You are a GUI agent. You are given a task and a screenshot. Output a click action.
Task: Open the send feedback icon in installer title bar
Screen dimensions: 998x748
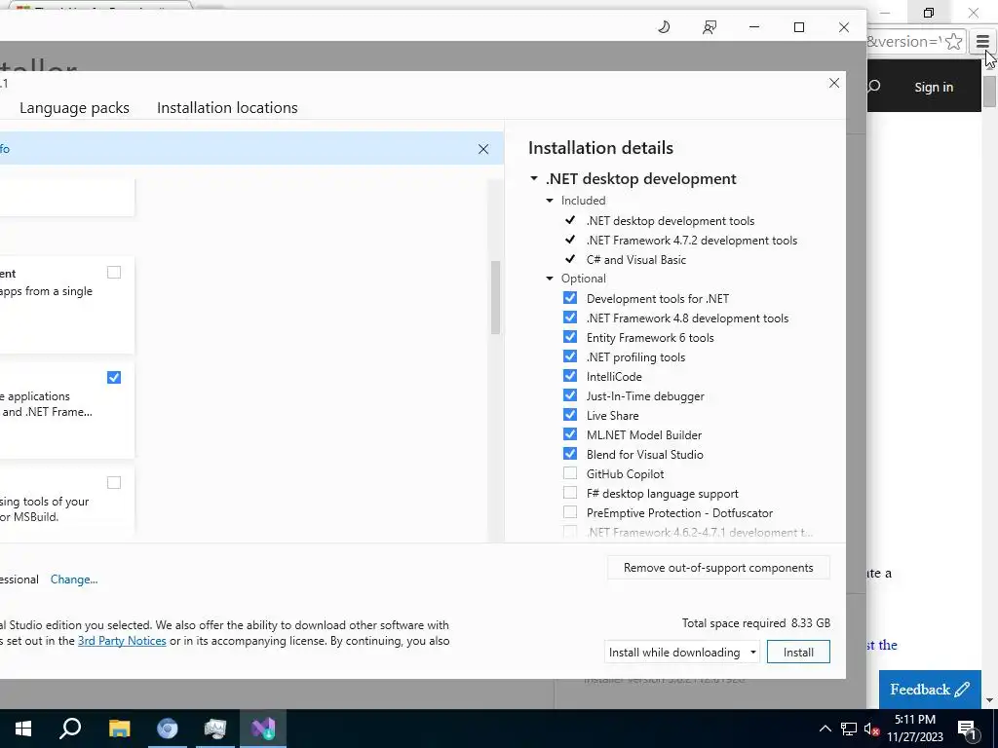(x=710, y=27)
